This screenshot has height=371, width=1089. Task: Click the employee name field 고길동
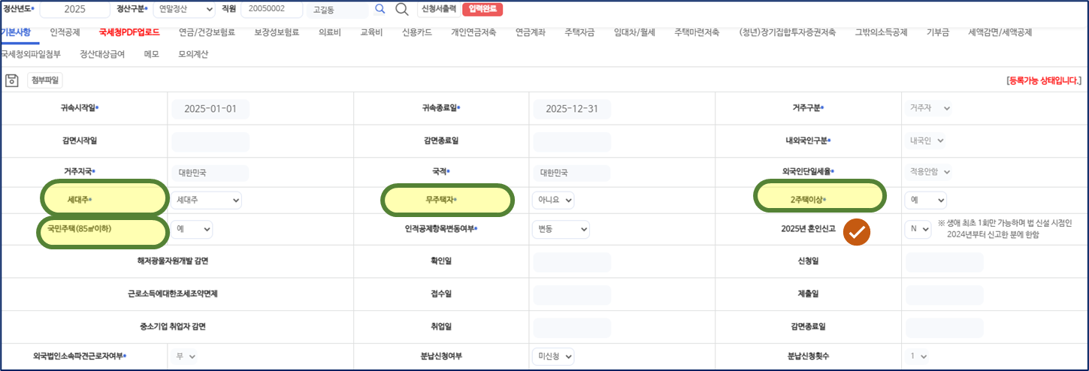(x=337, y=9)
